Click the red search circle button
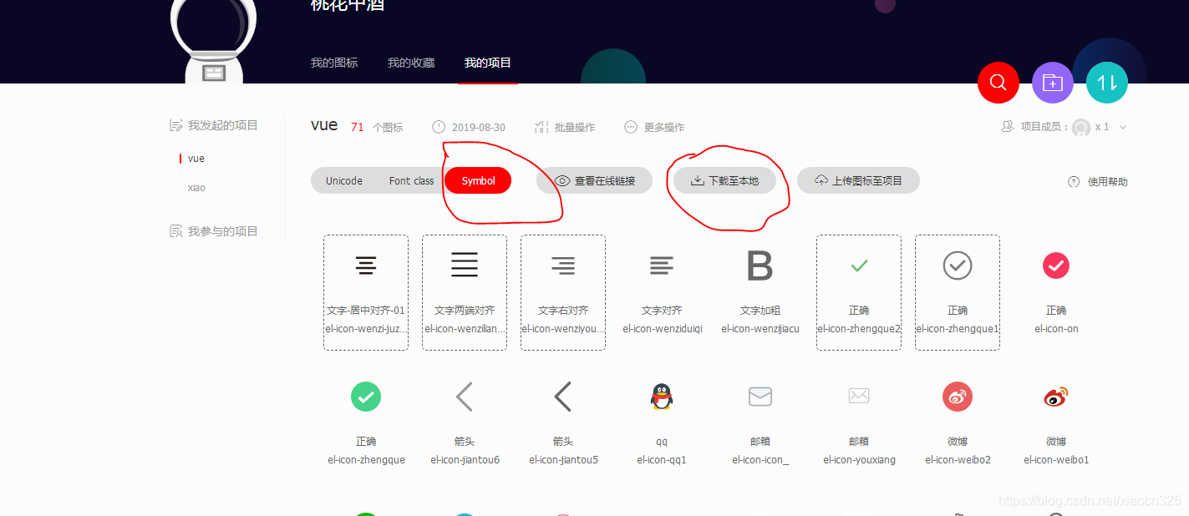The image size is (1189, 516). [x=998, y=83]
